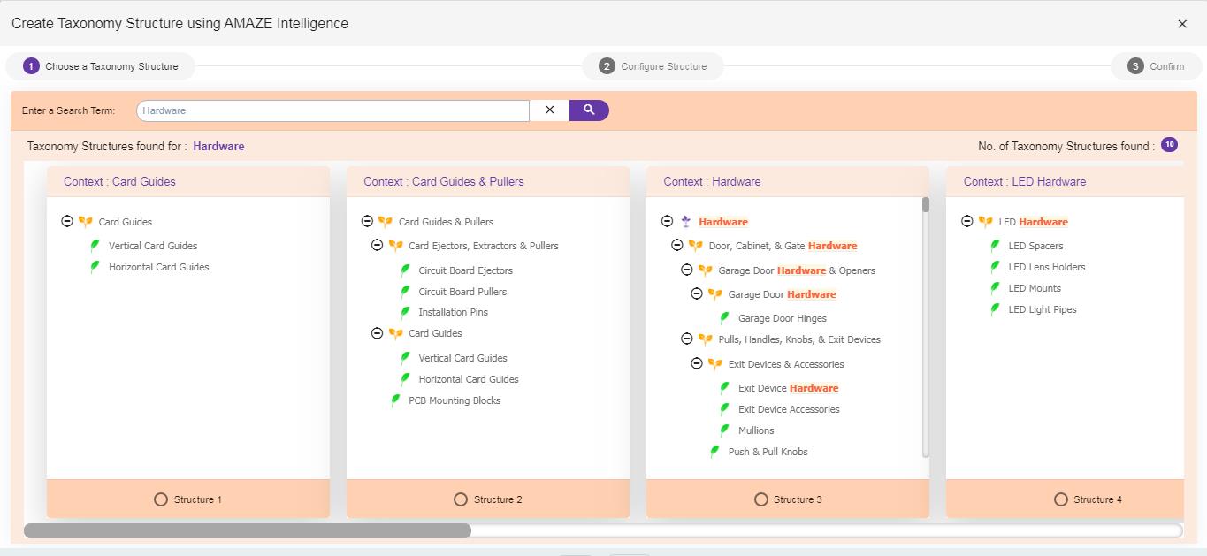The height and width of the screenshot is (556, 1207).
Task: Click the branch icon beside Card Guides & Pullers
Action: click(386, 222)
